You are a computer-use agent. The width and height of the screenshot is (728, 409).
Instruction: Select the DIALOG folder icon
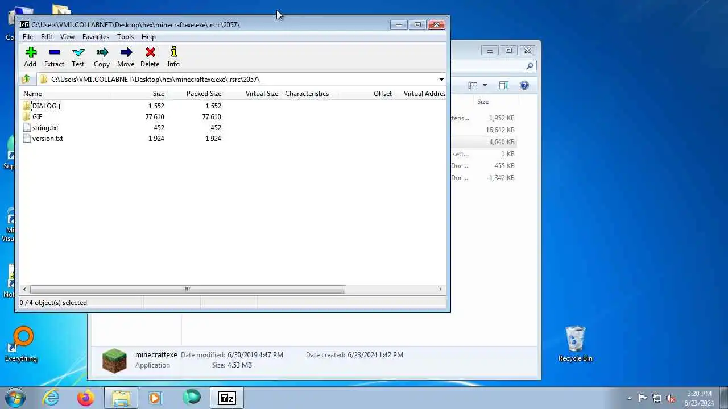click(x=27, y=106)
